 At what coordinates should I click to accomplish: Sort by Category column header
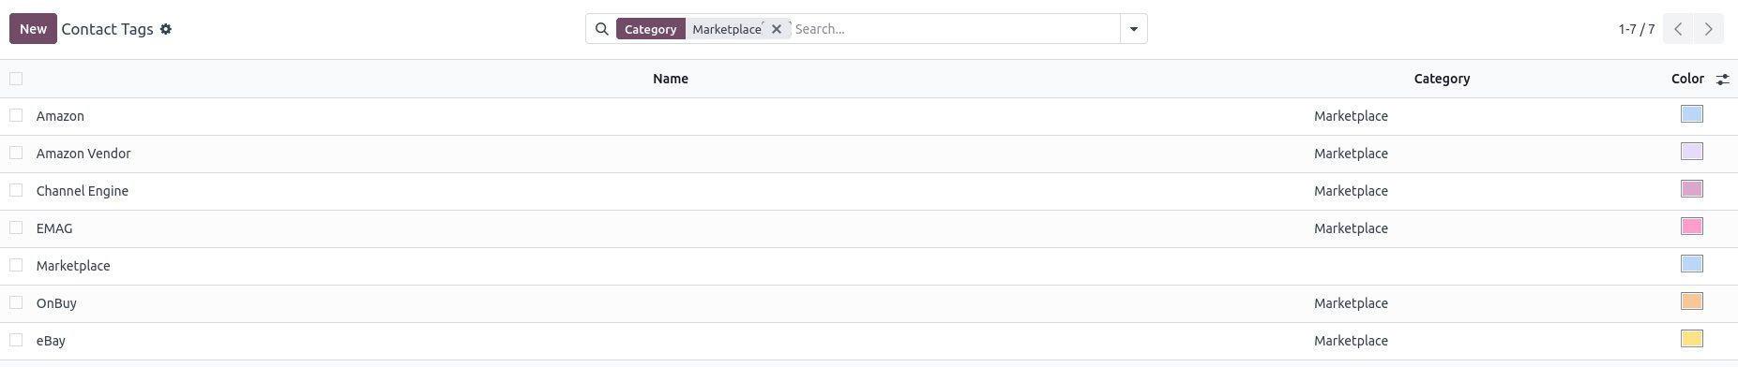(1442, 79)
